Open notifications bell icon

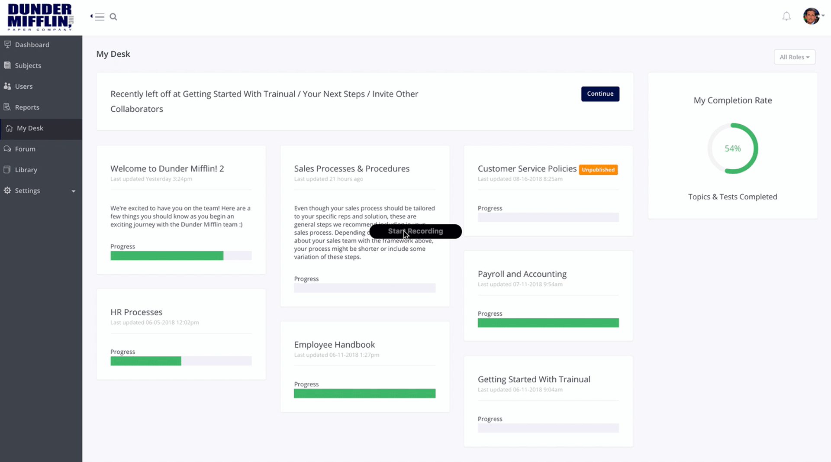786,16
